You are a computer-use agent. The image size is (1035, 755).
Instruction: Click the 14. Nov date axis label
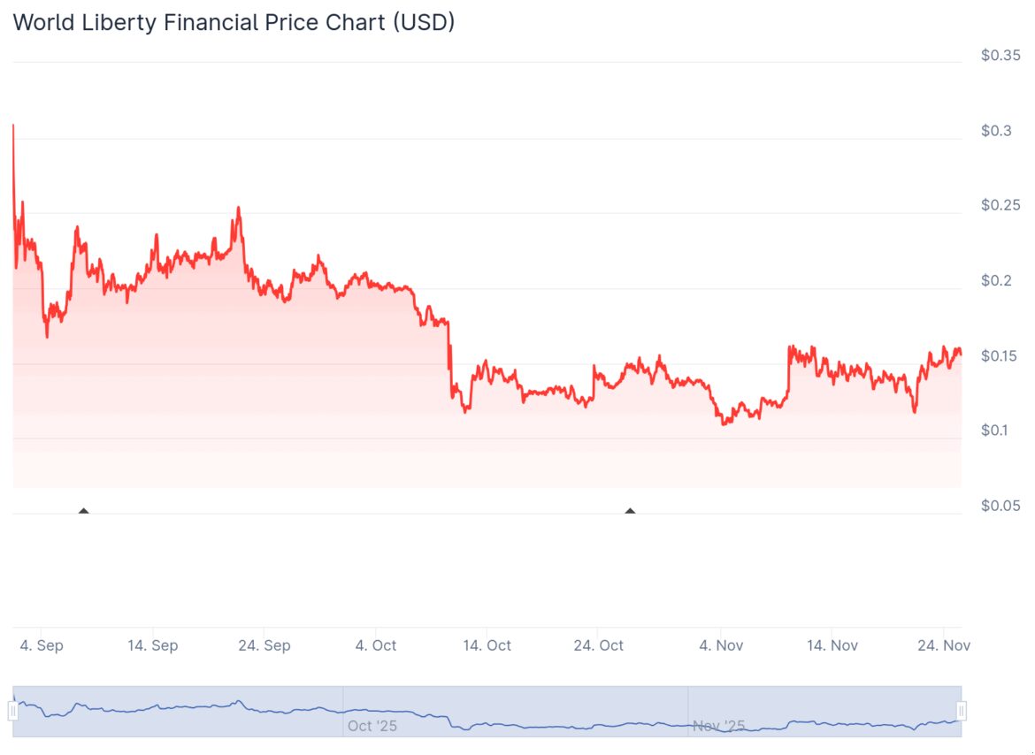pyautogui.click(x=832, y=645)
